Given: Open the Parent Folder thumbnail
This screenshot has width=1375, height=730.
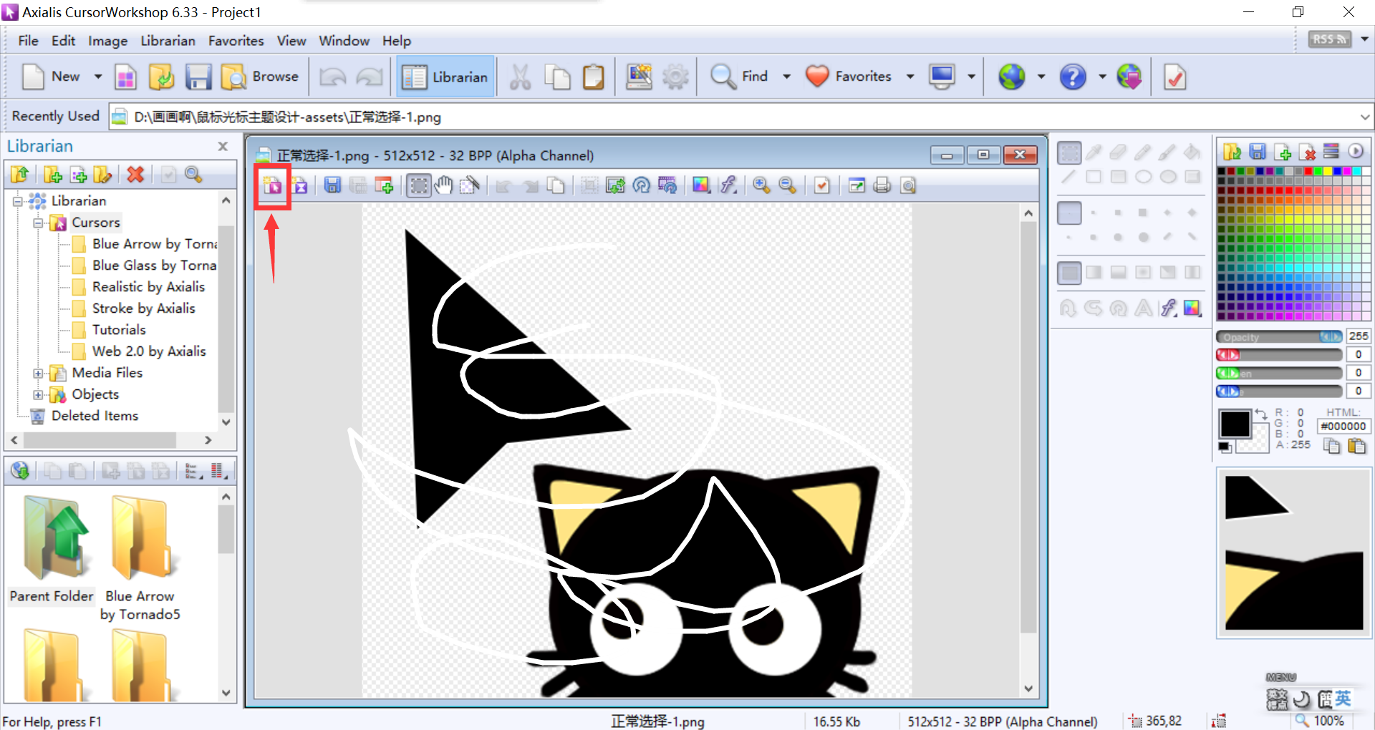Looking at the screenshot, I should [x=52, y=550].
